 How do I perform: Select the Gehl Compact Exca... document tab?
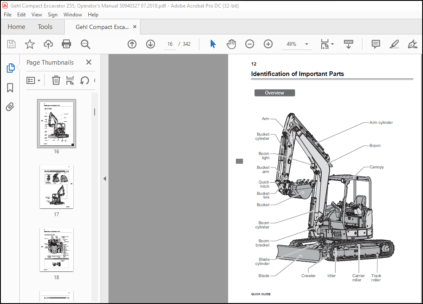click(x=102, y=27)
